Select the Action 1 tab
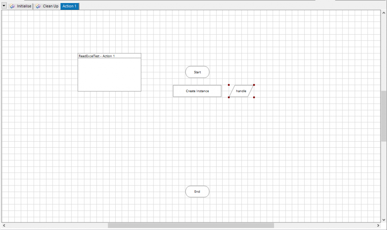 coord(70,6)
